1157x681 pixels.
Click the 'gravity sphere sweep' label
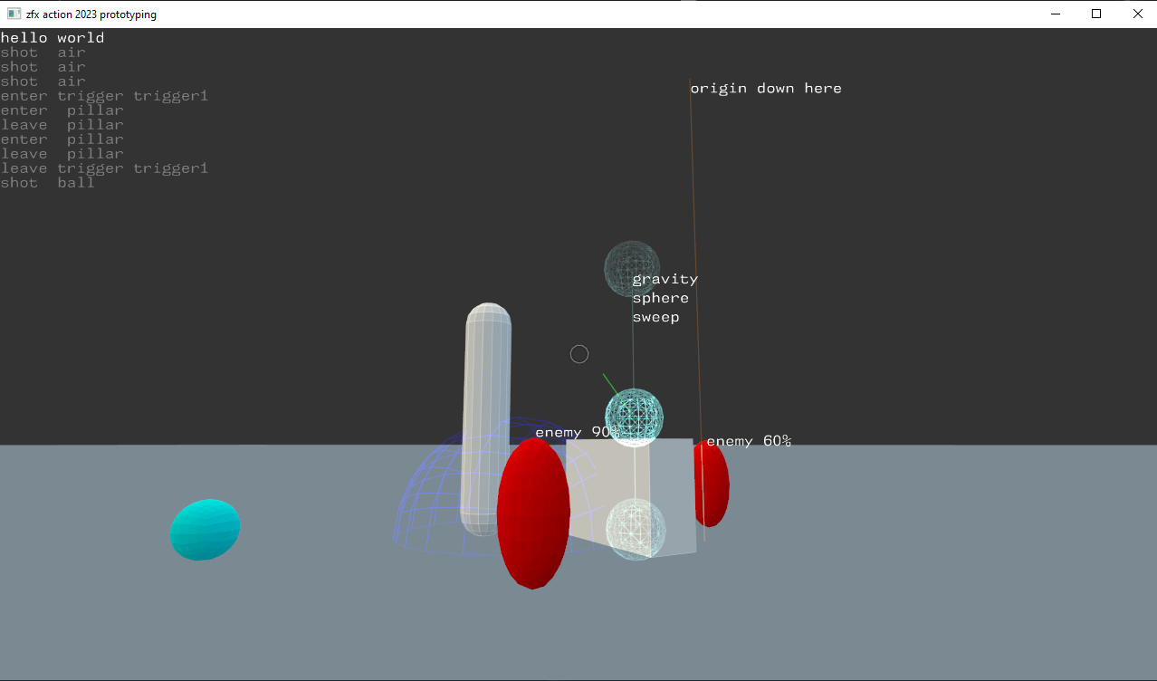(x=665, y=298)
